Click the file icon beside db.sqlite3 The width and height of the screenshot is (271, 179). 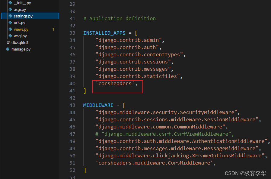coord(8,42)
